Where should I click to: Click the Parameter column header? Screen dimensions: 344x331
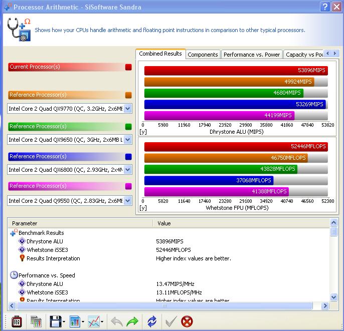coord(80,223)
